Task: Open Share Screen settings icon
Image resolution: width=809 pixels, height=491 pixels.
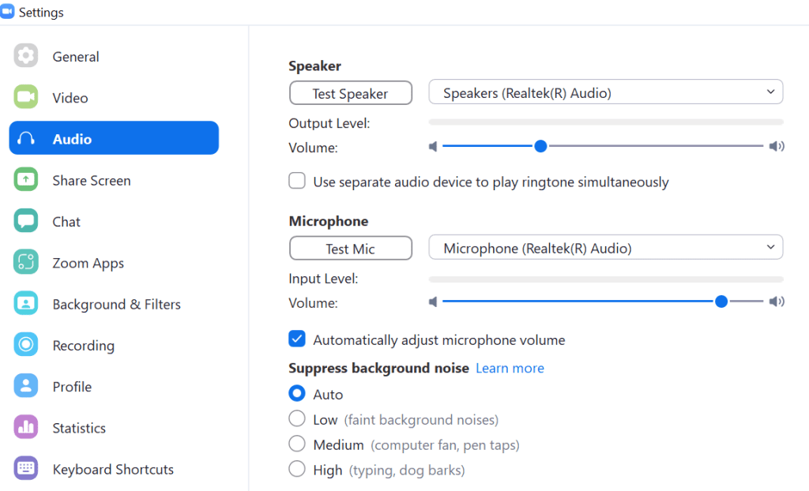Action: click(x=25, y=180)
